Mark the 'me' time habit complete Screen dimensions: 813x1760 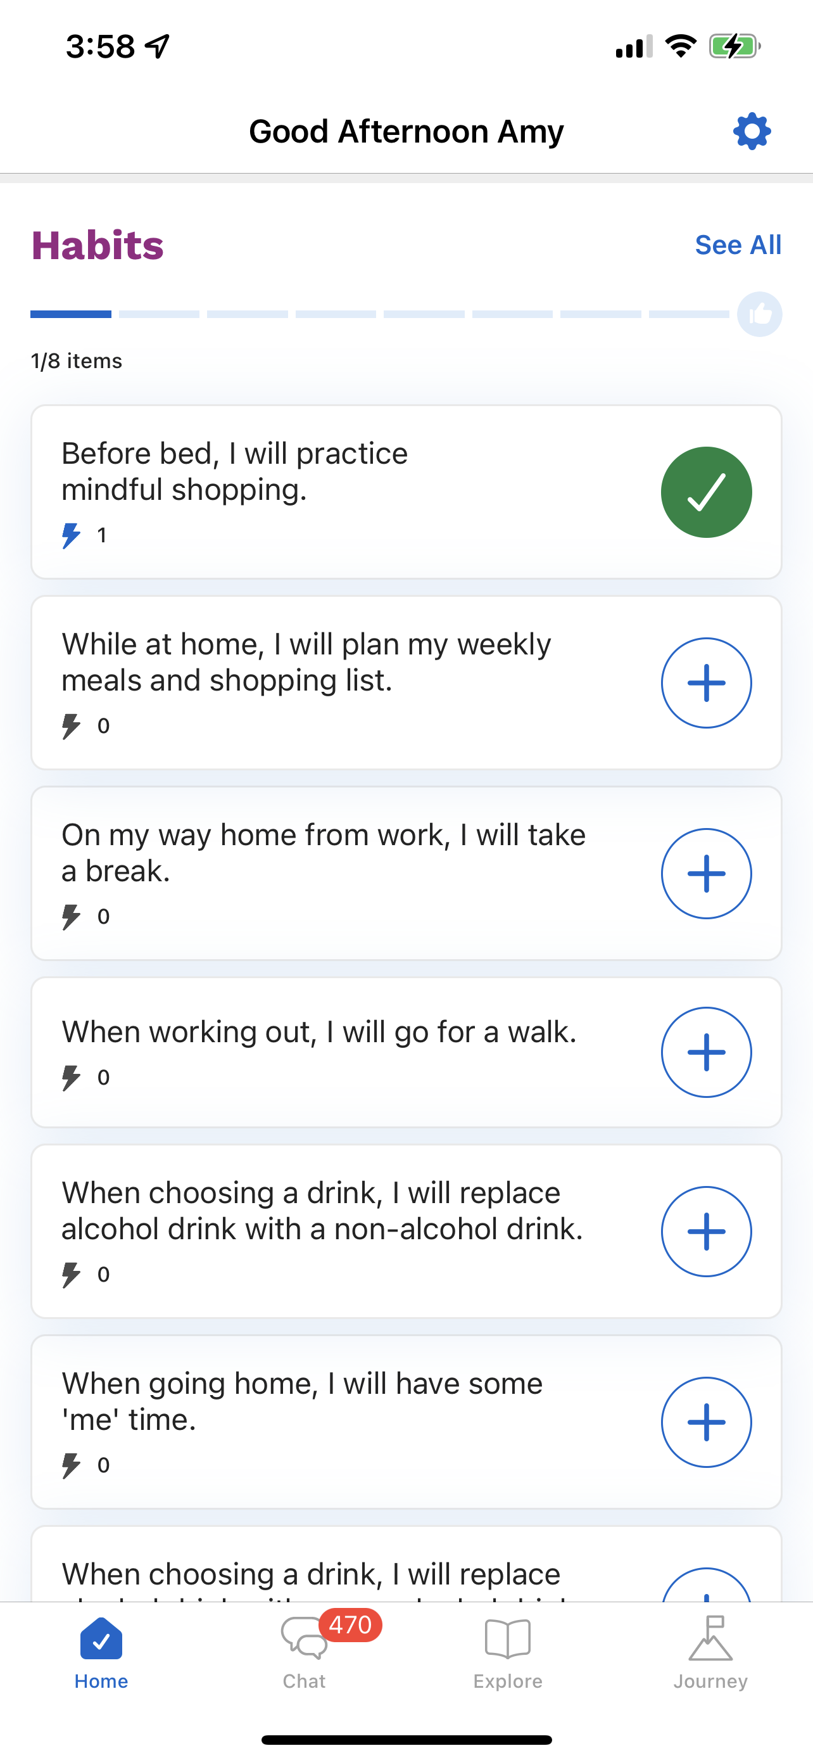point(706,1422)
